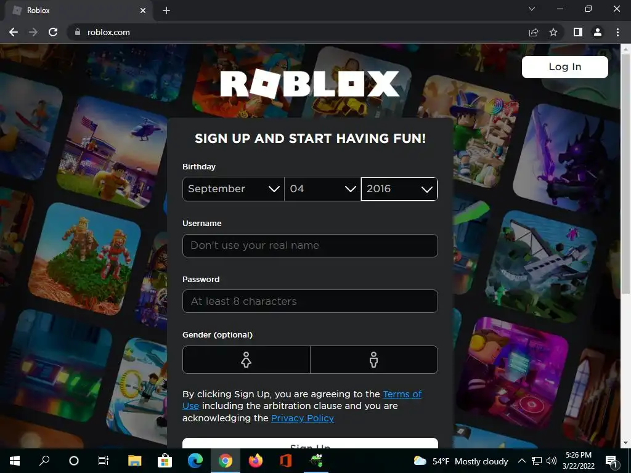
Task: Open the notification center icon
Action: coord(611,461)
